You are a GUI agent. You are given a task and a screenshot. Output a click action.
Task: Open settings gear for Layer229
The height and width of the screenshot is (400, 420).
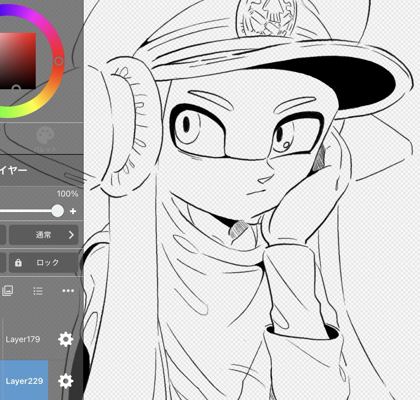pyautogui.click(x=65, y=381)
